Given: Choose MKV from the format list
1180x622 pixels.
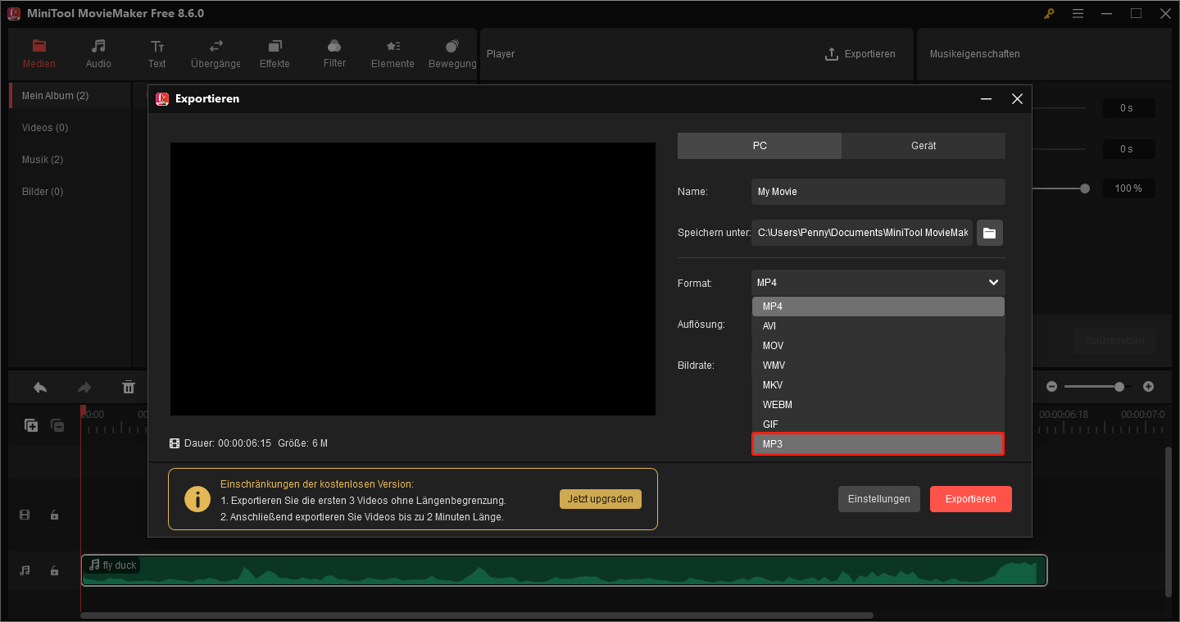Looking at the screenshot, I should (878, 385).
